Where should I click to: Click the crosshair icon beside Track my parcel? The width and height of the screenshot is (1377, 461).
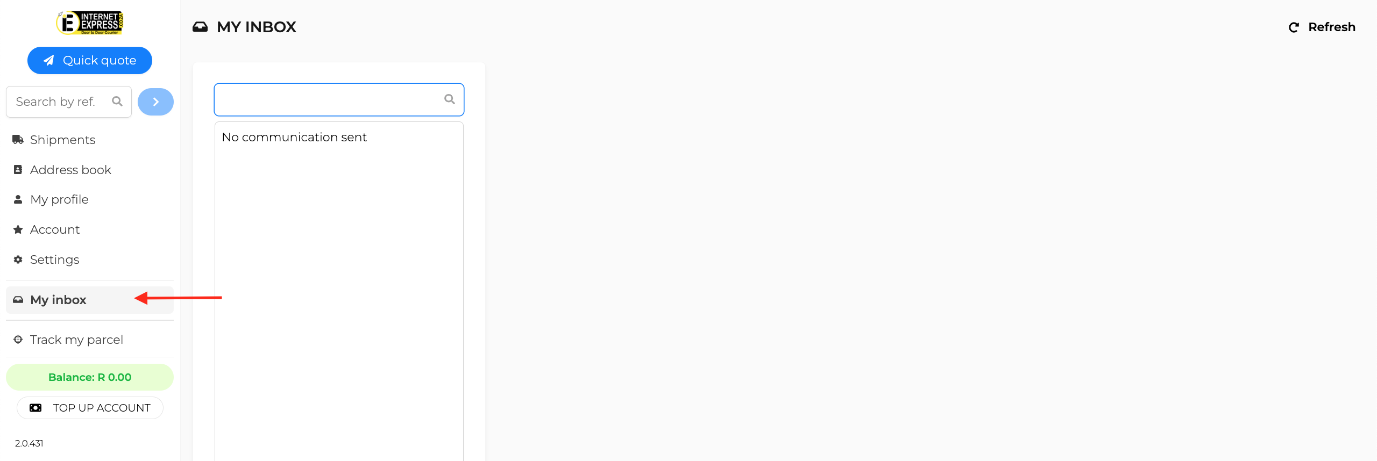pyautogui.click(x=18, y=340)
